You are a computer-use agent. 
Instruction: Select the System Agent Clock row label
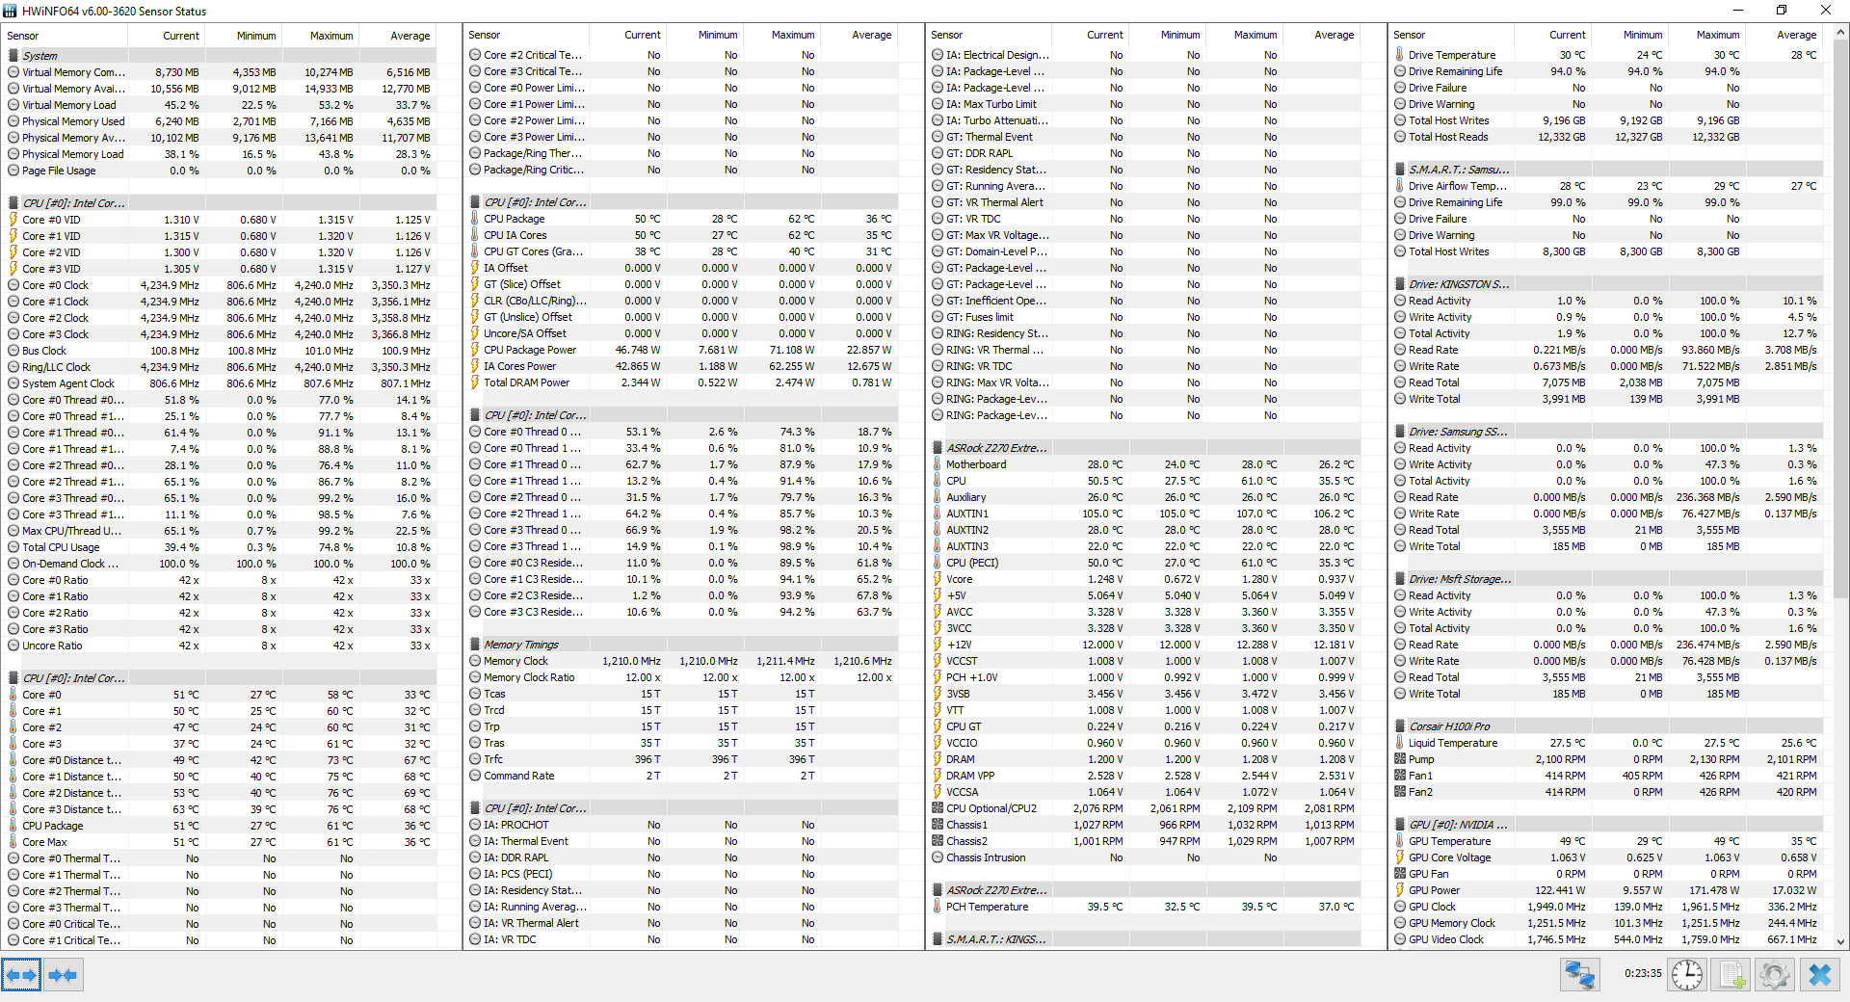point(68,383)
